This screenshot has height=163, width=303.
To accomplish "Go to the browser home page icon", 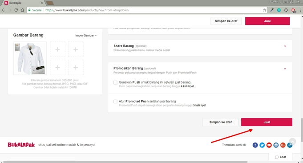I will coord(22,10).
